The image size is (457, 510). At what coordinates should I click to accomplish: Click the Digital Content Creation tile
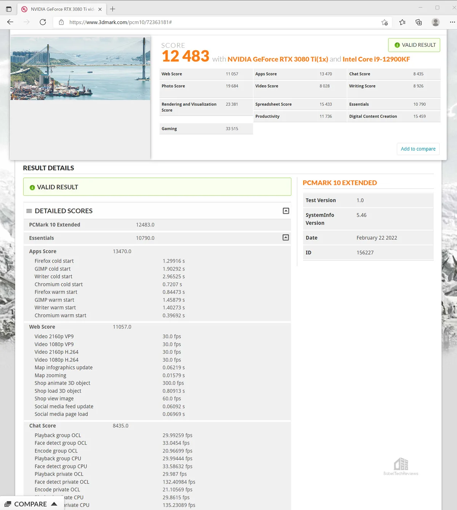click(x=394, y=116)
